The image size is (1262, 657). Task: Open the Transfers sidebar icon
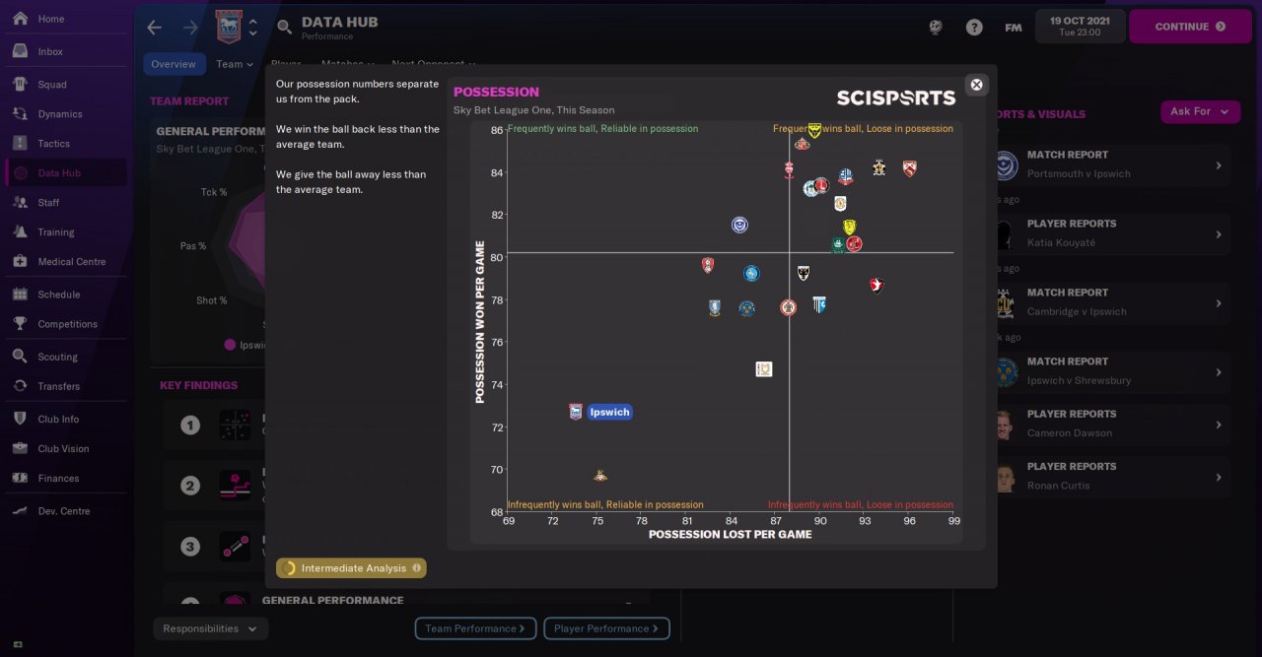pyautogui.click(x=20, y=386)
